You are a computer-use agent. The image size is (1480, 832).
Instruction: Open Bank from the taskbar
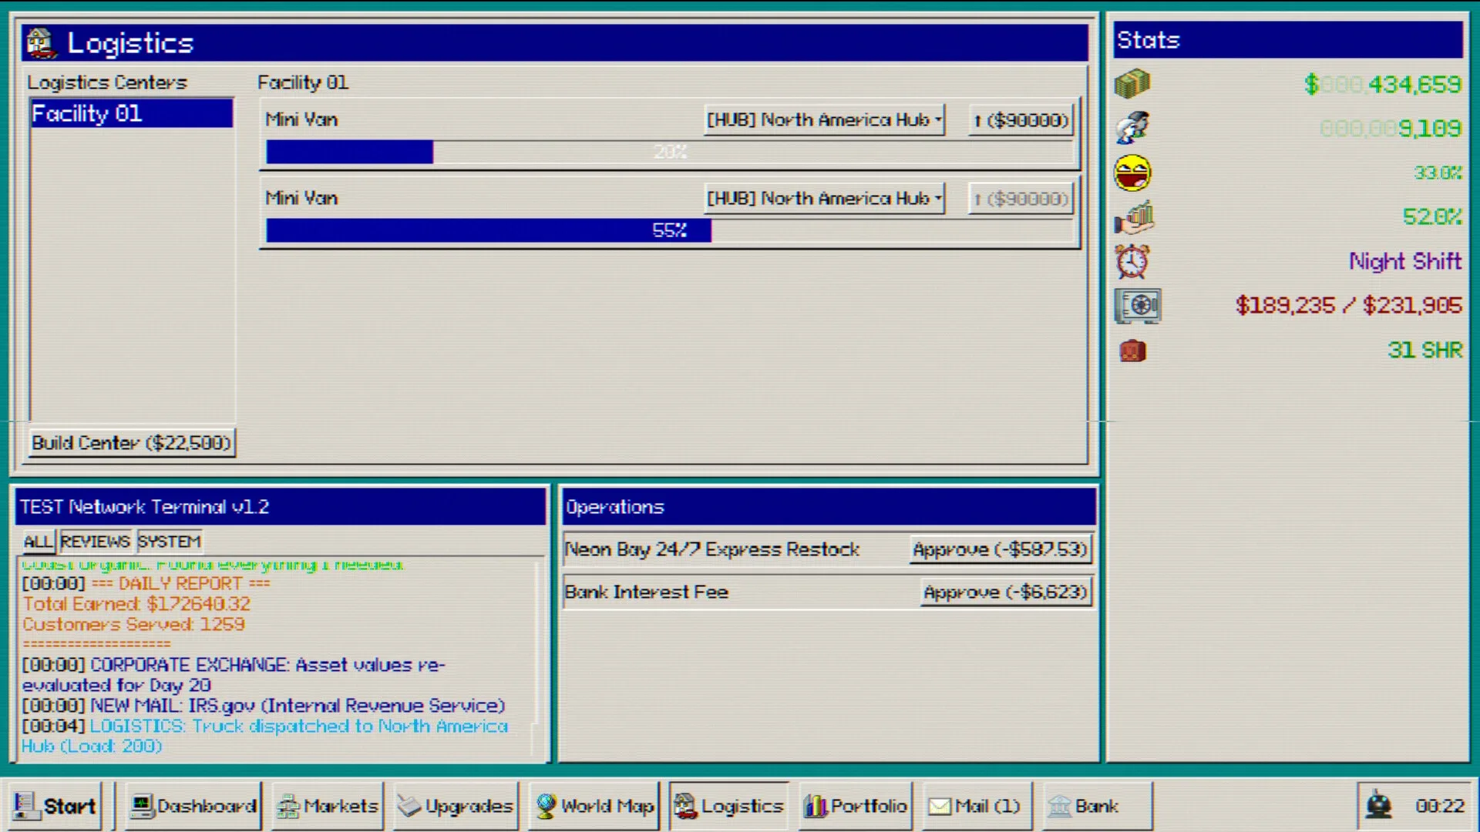coord(1097,806)
